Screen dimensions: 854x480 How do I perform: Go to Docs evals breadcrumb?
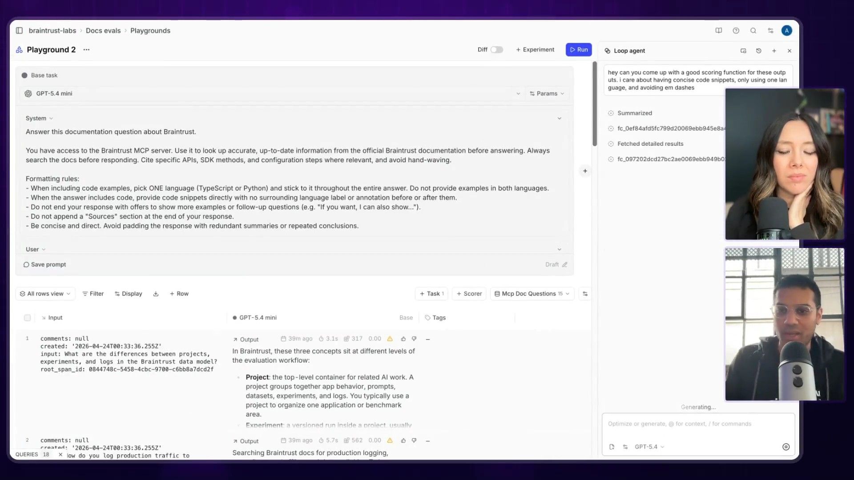pyautogui.click(x=103, y=31)
